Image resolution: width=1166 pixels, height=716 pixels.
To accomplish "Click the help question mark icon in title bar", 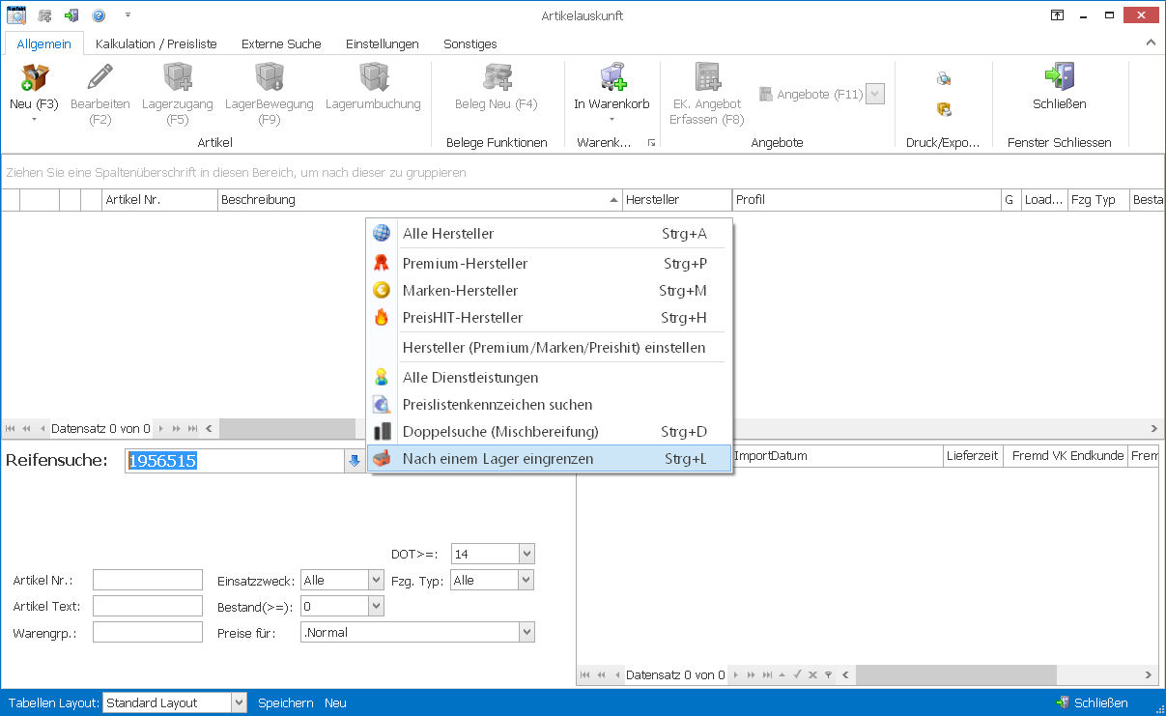I will click(x=99, y=15).
